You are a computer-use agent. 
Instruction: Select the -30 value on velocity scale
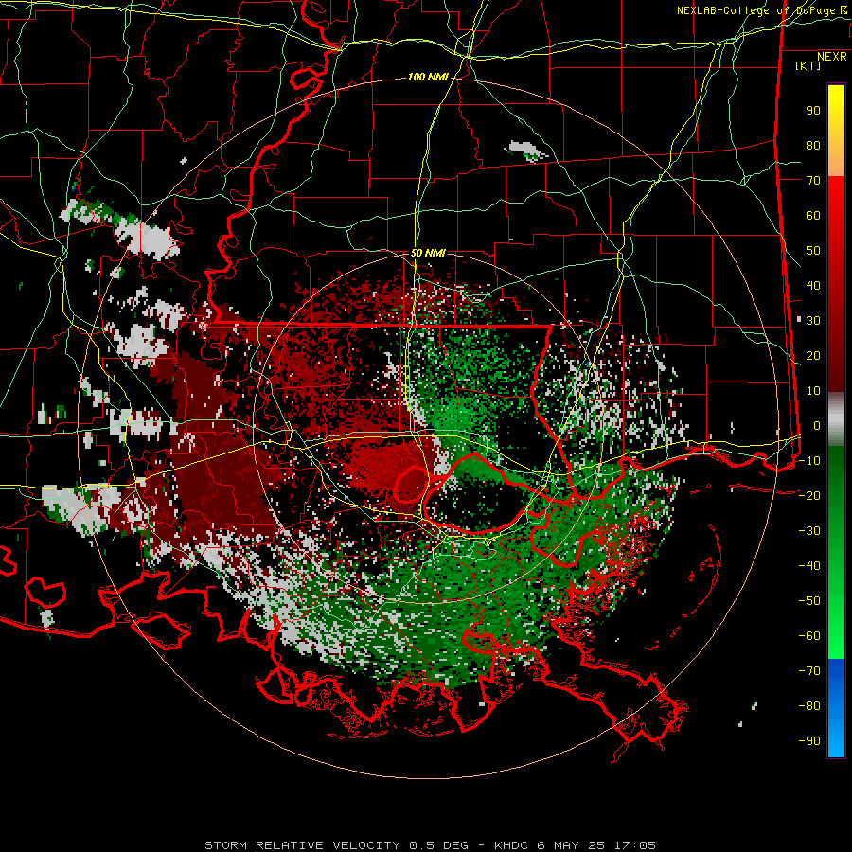[809, 531]
